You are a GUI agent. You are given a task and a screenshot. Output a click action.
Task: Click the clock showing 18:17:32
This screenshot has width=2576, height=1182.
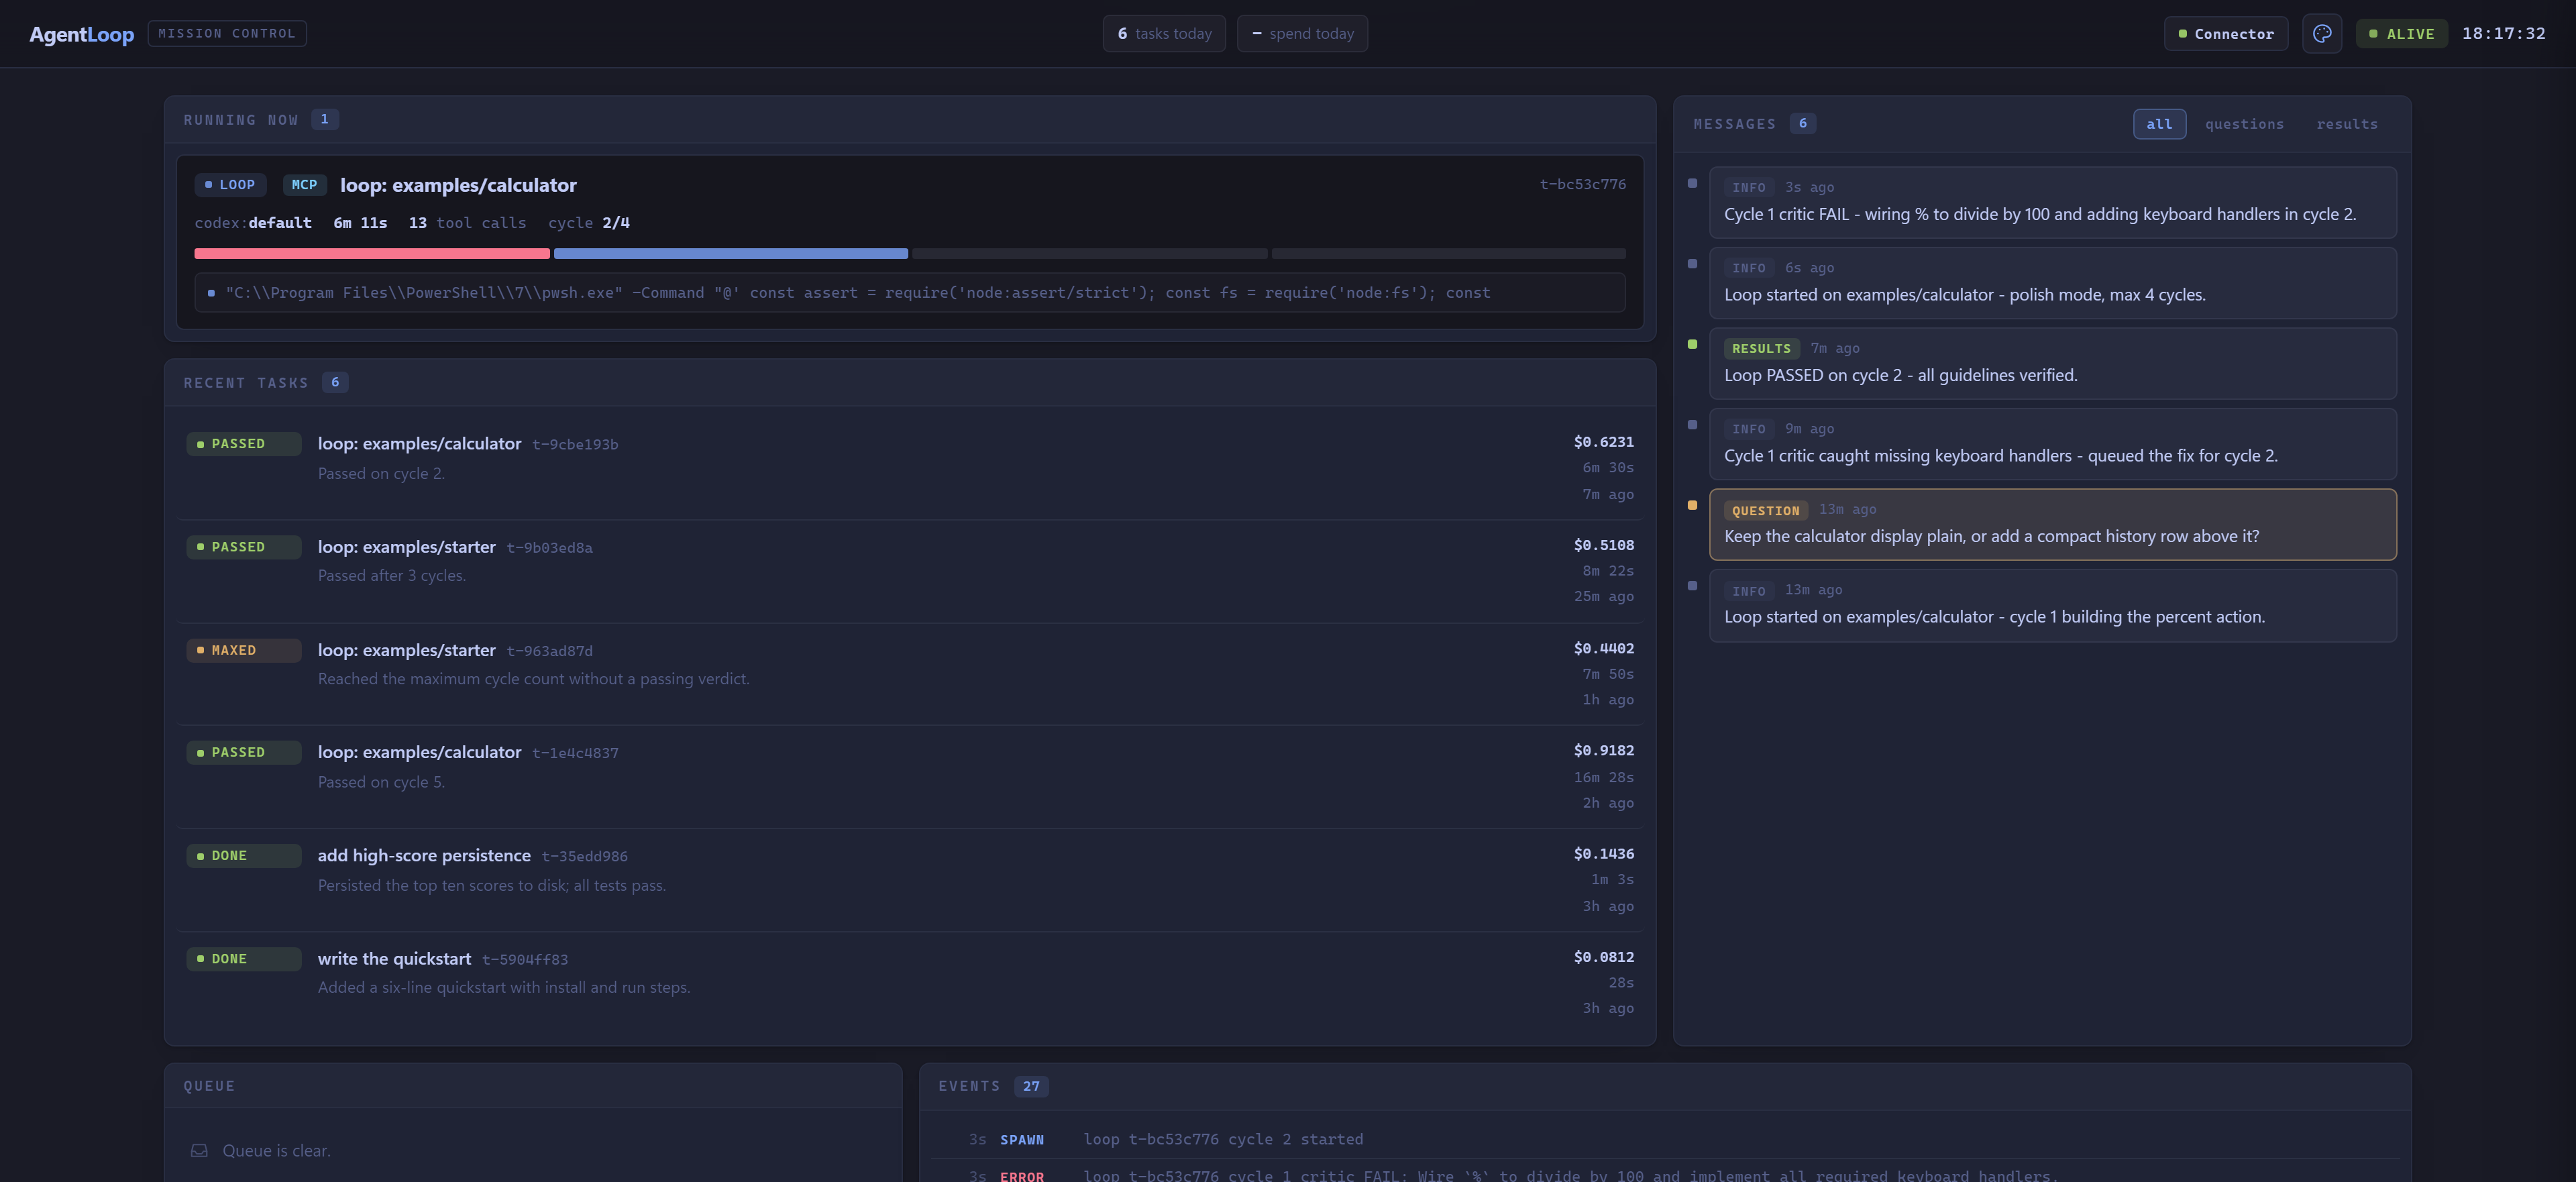tap(2503, 33)
